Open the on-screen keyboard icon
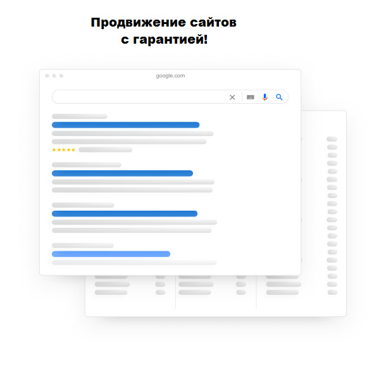386x386 pixels. pyautogui.click(x=251, y=97)
